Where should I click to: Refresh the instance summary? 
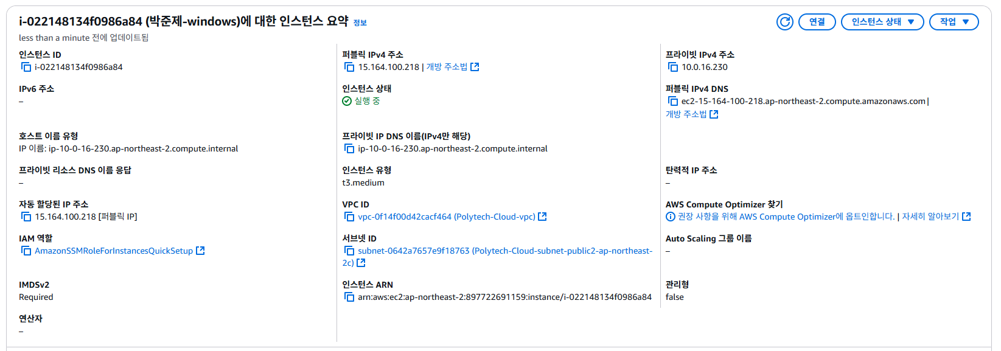tap(785, 22)
